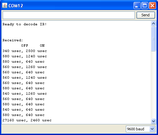
Task: Select the '27160 usec, 2460 usec' line
Action: coord(27,120)
